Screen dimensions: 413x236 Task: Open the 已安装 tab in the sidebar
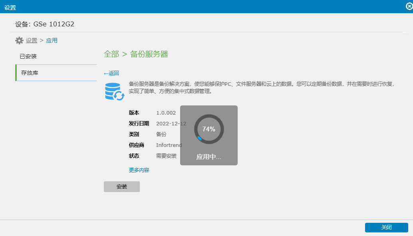[x=28, y=56]
